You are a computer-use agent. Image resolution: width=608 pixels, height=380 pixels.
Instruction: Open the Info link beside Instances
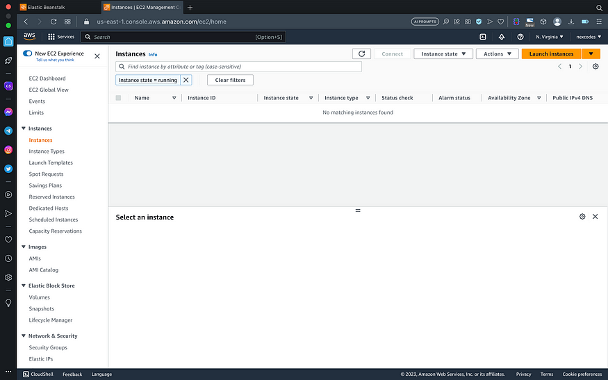(x=153, y=55)
